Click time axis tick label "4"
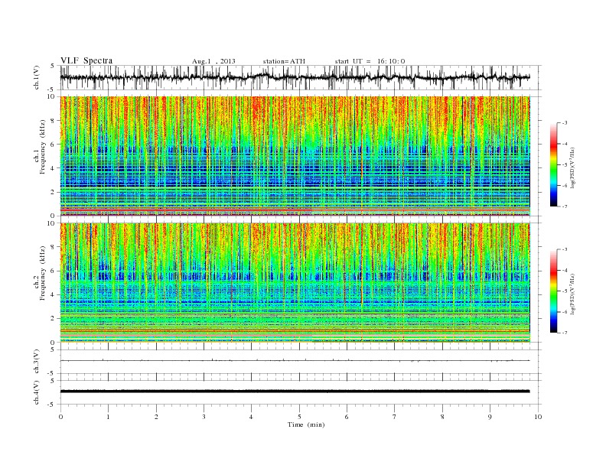Image resolution: width=606 pixels, height=468 pixels. point(251,417)
